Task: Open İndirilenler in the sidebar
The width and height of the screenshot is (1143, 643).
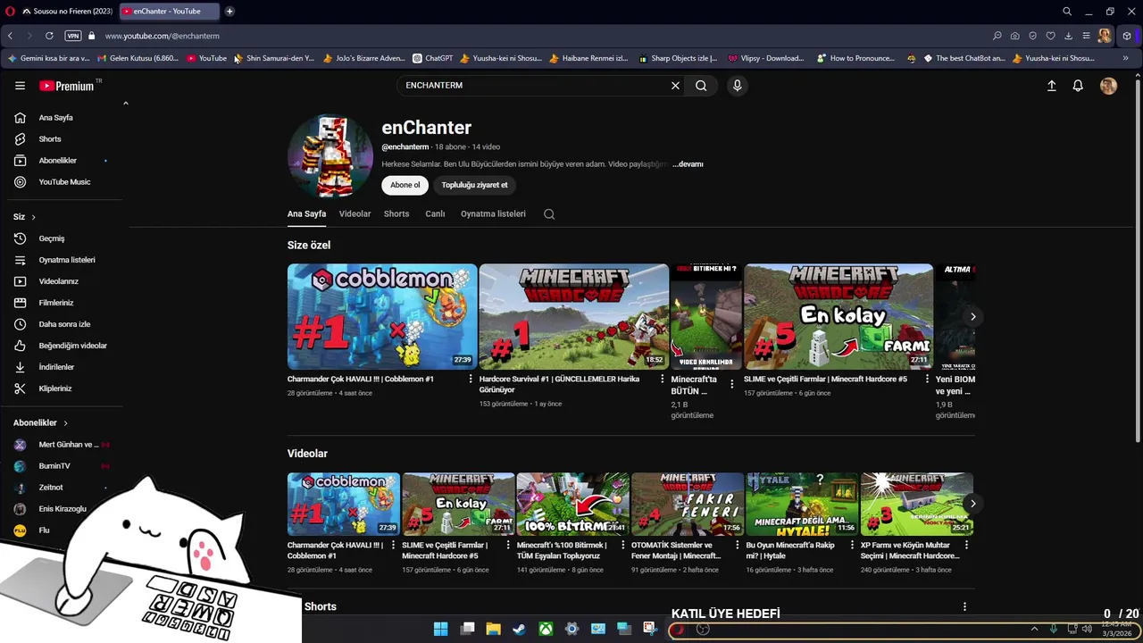Action: (x=56, y=367)
